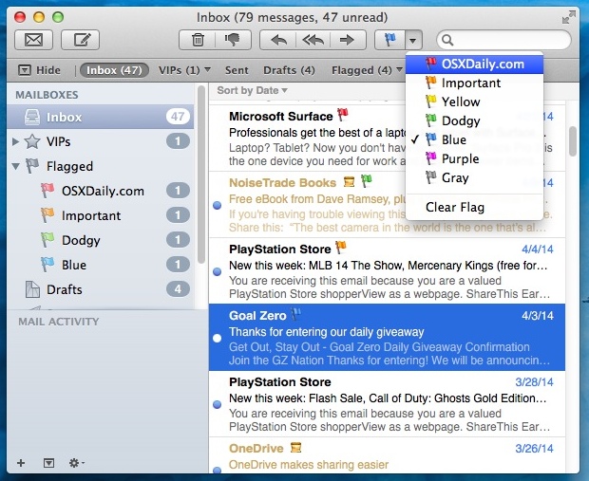Open the Sort by Date menu
Image resolution: width=589 pixels, height=481 pixels.
coord(252,90)
